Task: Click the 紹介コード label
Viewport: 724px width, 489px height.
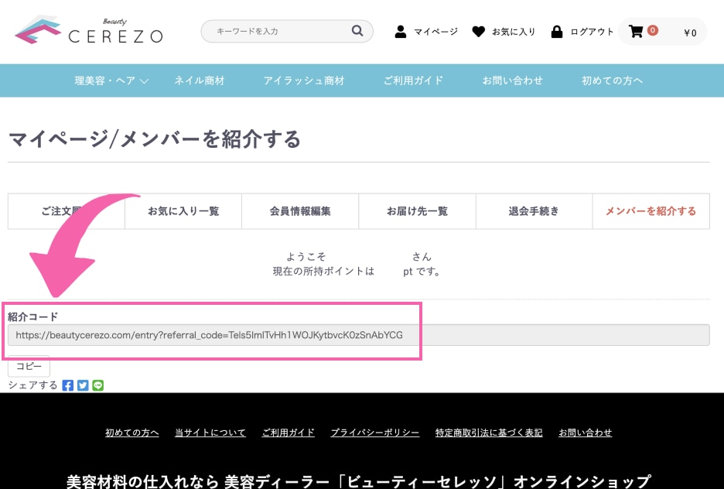Action: pos(32,316)
